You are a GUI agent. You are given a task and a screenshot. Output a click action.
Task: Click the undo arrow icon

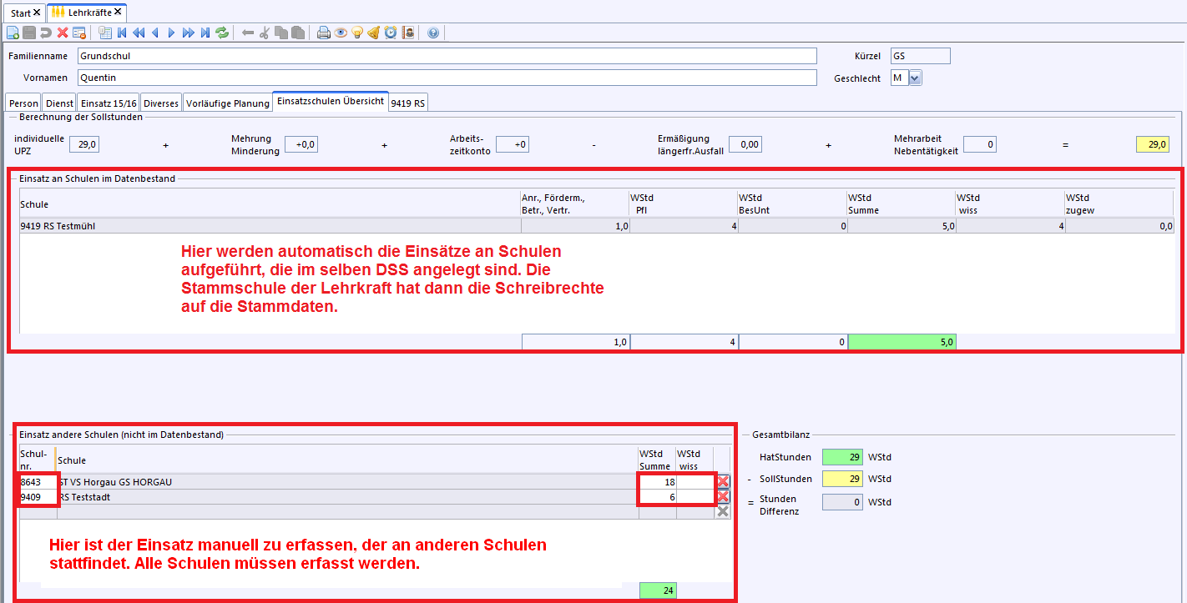point(46,33)
